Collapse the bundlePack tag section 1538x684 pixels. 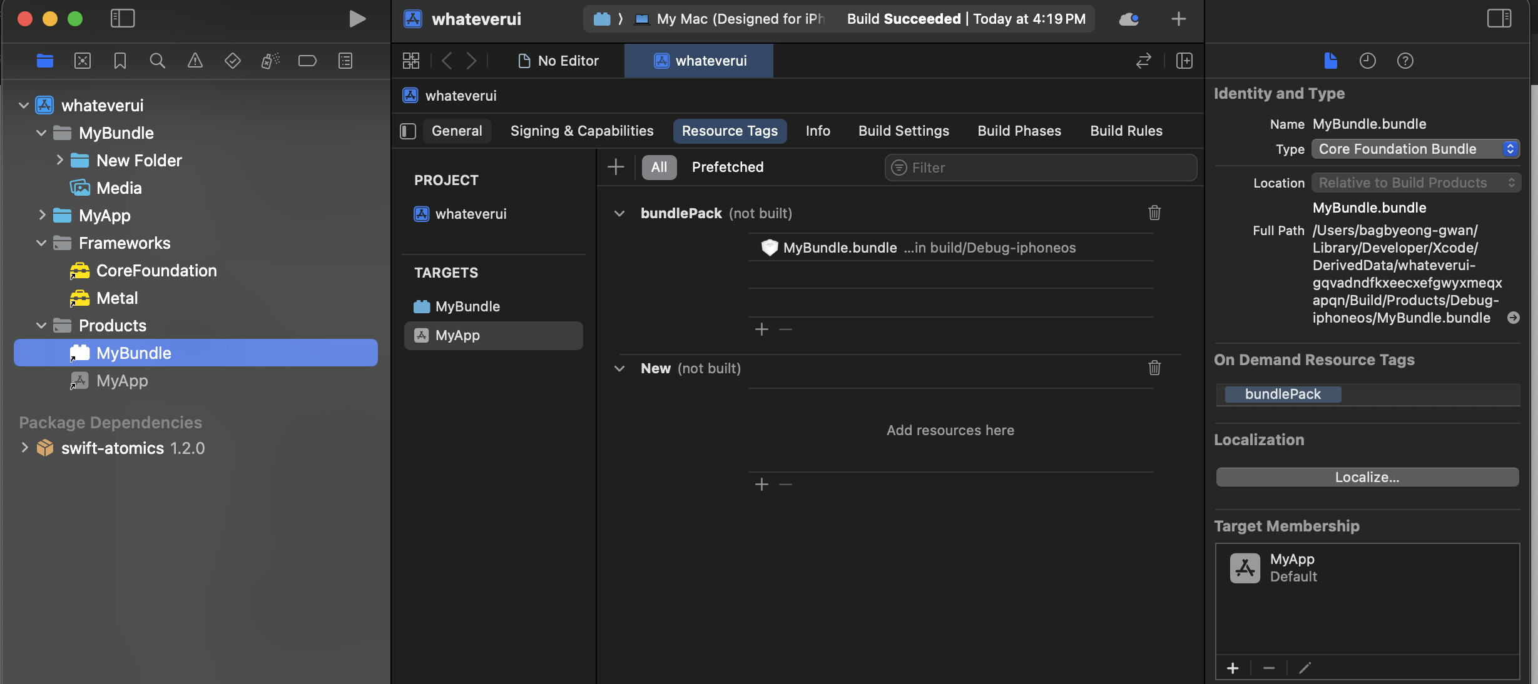619,213
